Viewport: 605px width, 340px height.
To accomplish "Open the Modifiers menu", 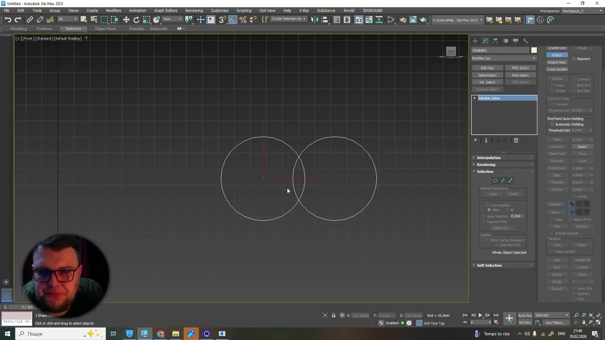I will 113,10.
